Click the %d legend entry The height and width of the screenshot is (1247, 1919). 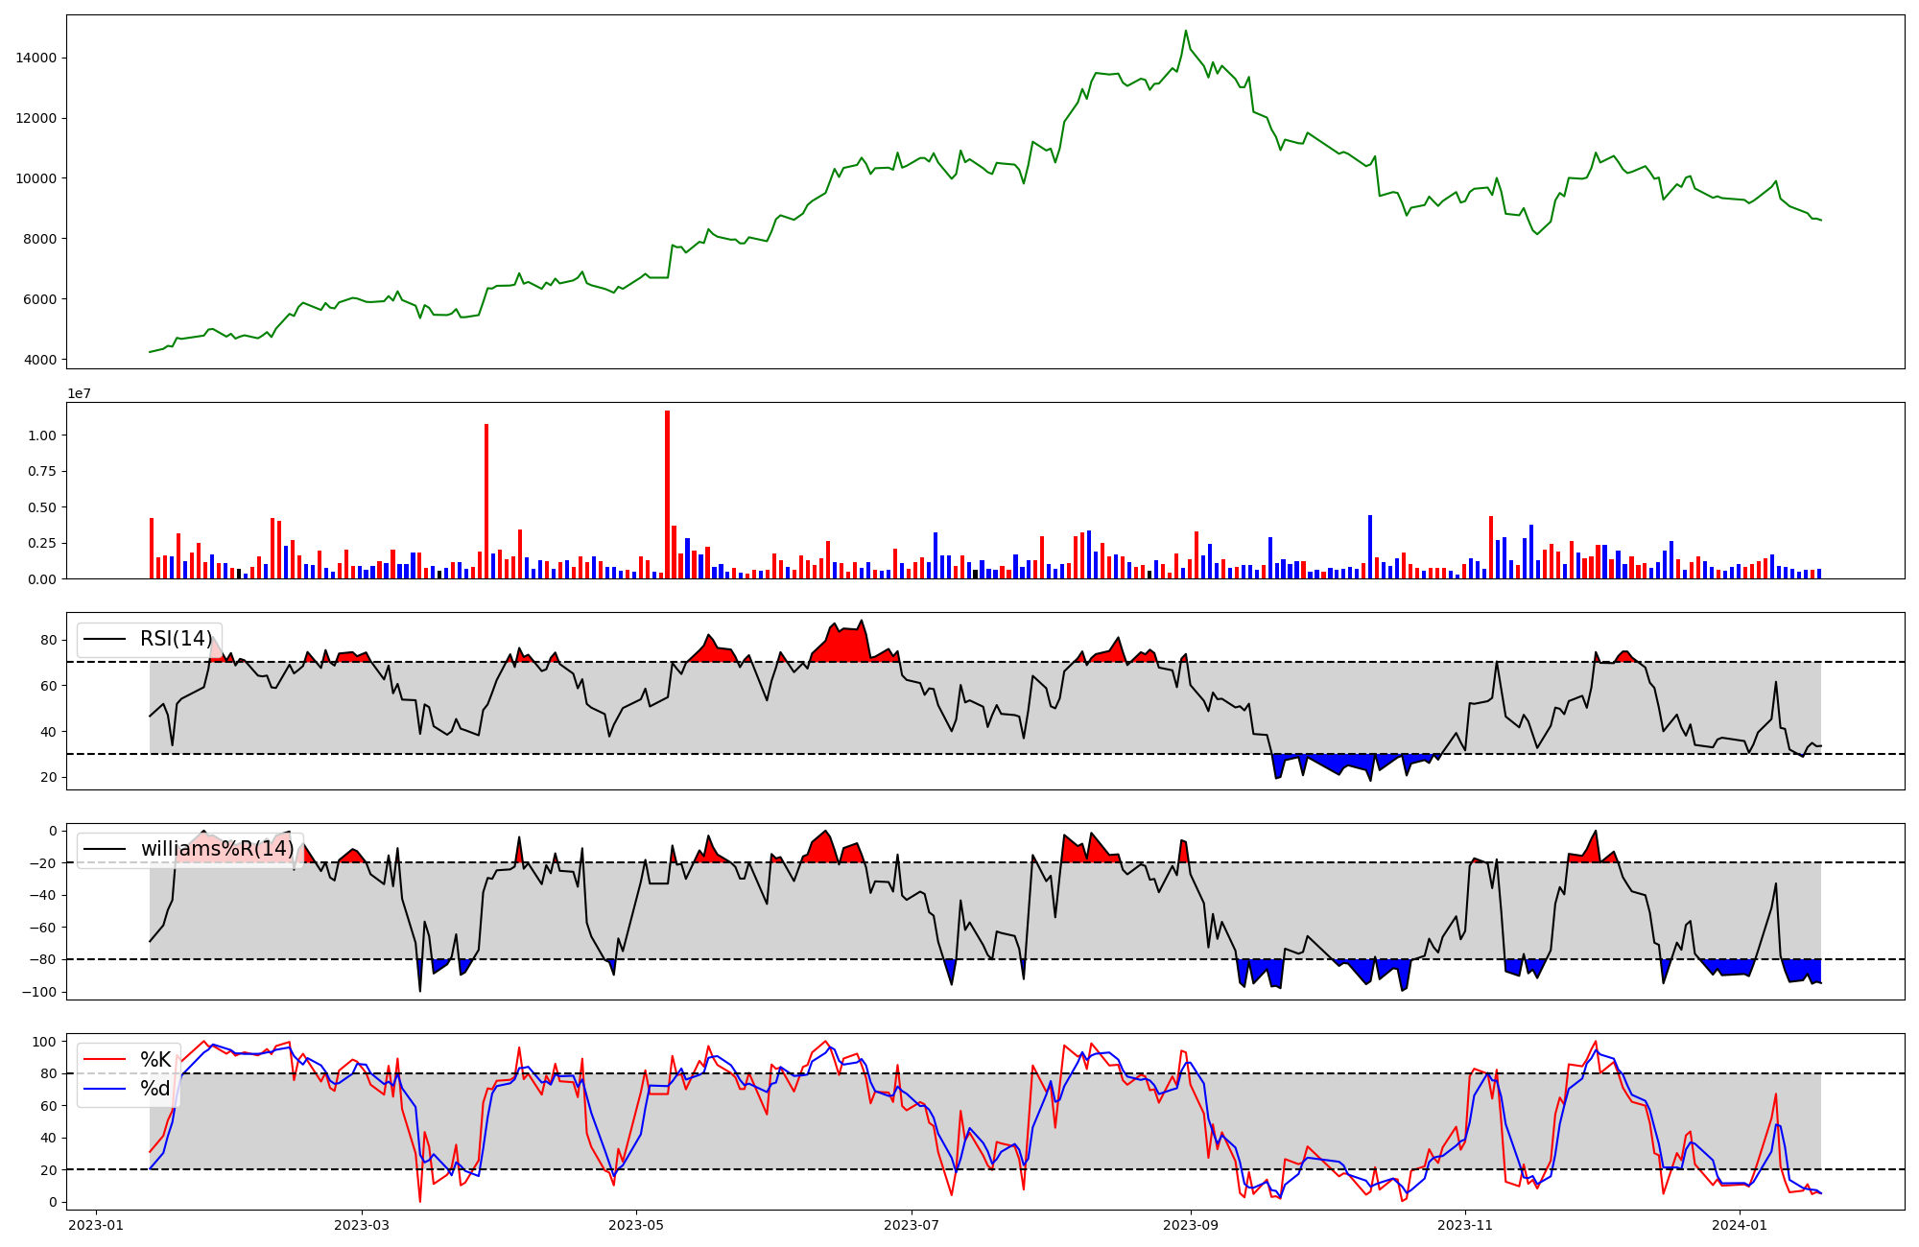pyautogui.click(x=155, y=1089)
